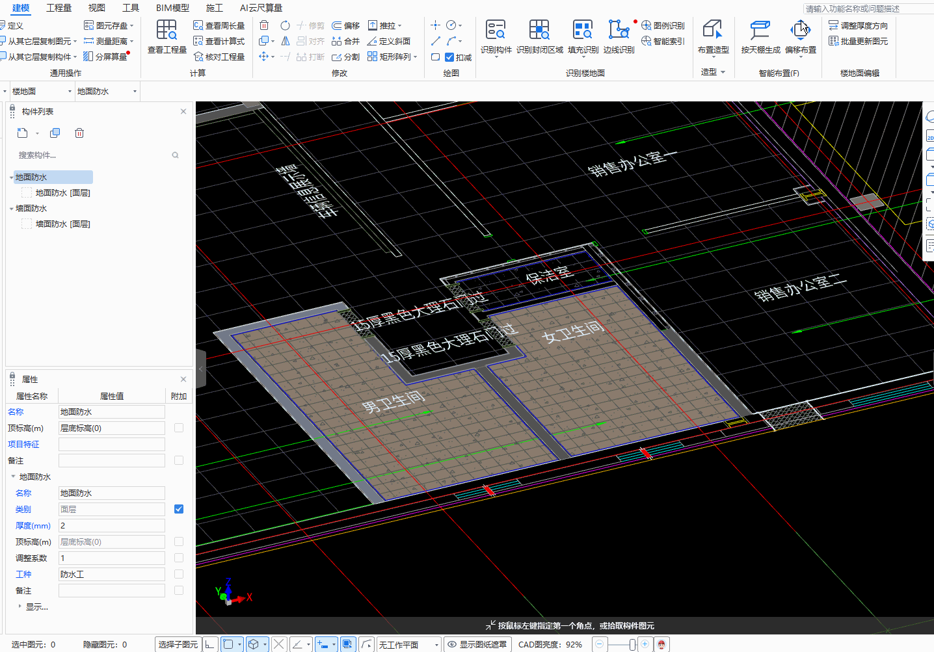Delete component using trash icon in 构件列表

(x=79, y=133)
